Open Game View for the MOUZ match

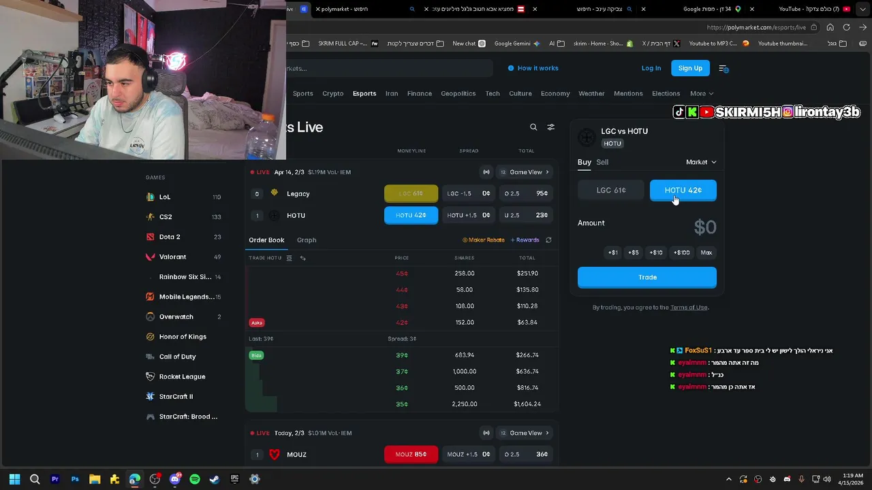tap(525, 433)
